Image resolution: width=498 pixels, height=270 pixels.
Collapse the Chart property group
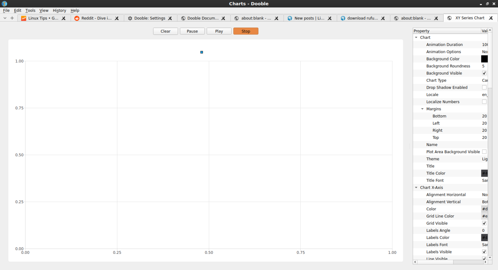point(416,38)
